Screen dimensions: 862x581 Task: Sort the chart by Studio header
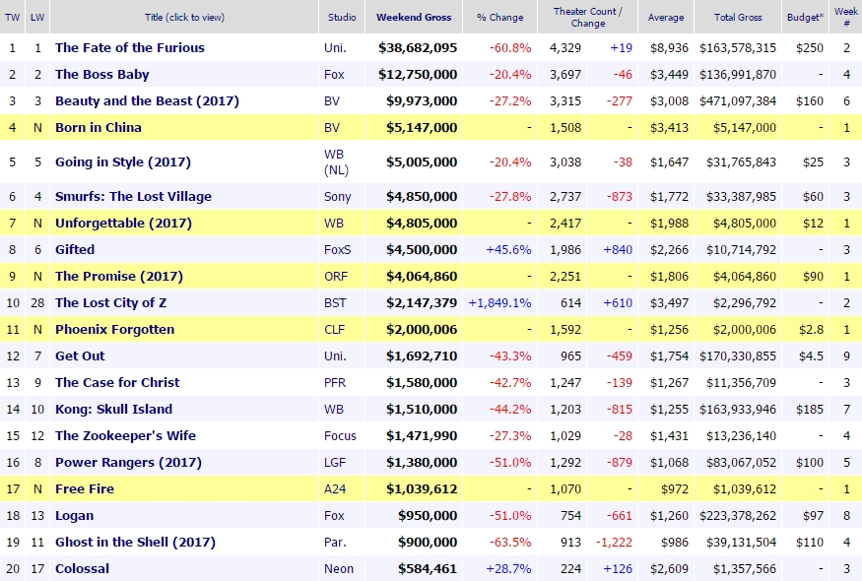(x=342, y=17)
